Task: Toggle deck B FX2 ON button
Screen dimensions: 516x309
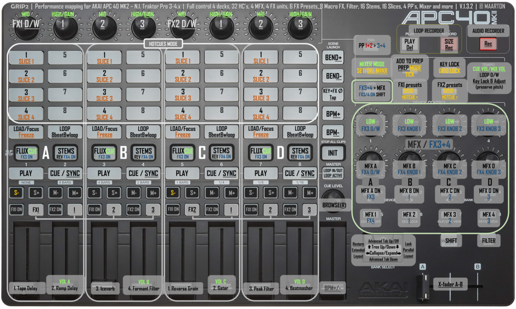Action: click(x=133, y=209)
